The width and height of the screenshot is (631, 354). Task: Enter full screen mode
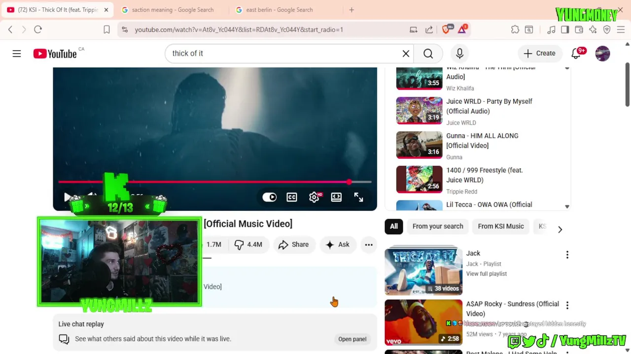358,197
